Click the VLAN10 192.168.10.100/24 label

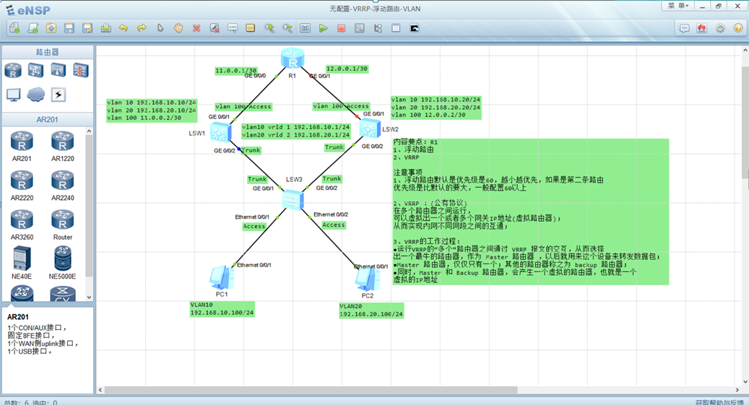point(222,309)
